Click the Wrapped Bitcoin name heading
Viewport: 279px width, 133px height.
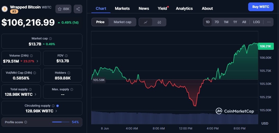[x=25, y=7]
